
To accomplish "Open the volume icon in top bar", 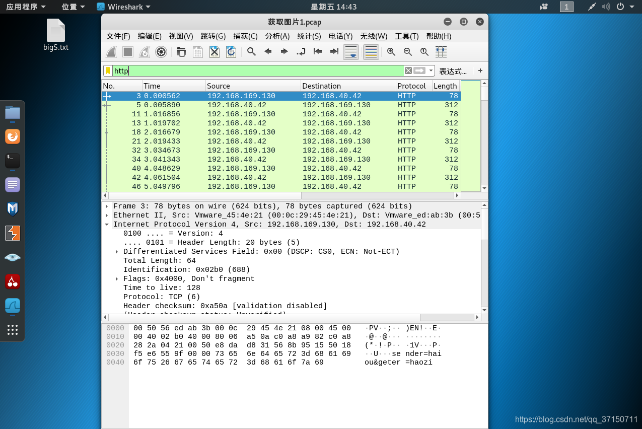I will click(x=606, y=7).
